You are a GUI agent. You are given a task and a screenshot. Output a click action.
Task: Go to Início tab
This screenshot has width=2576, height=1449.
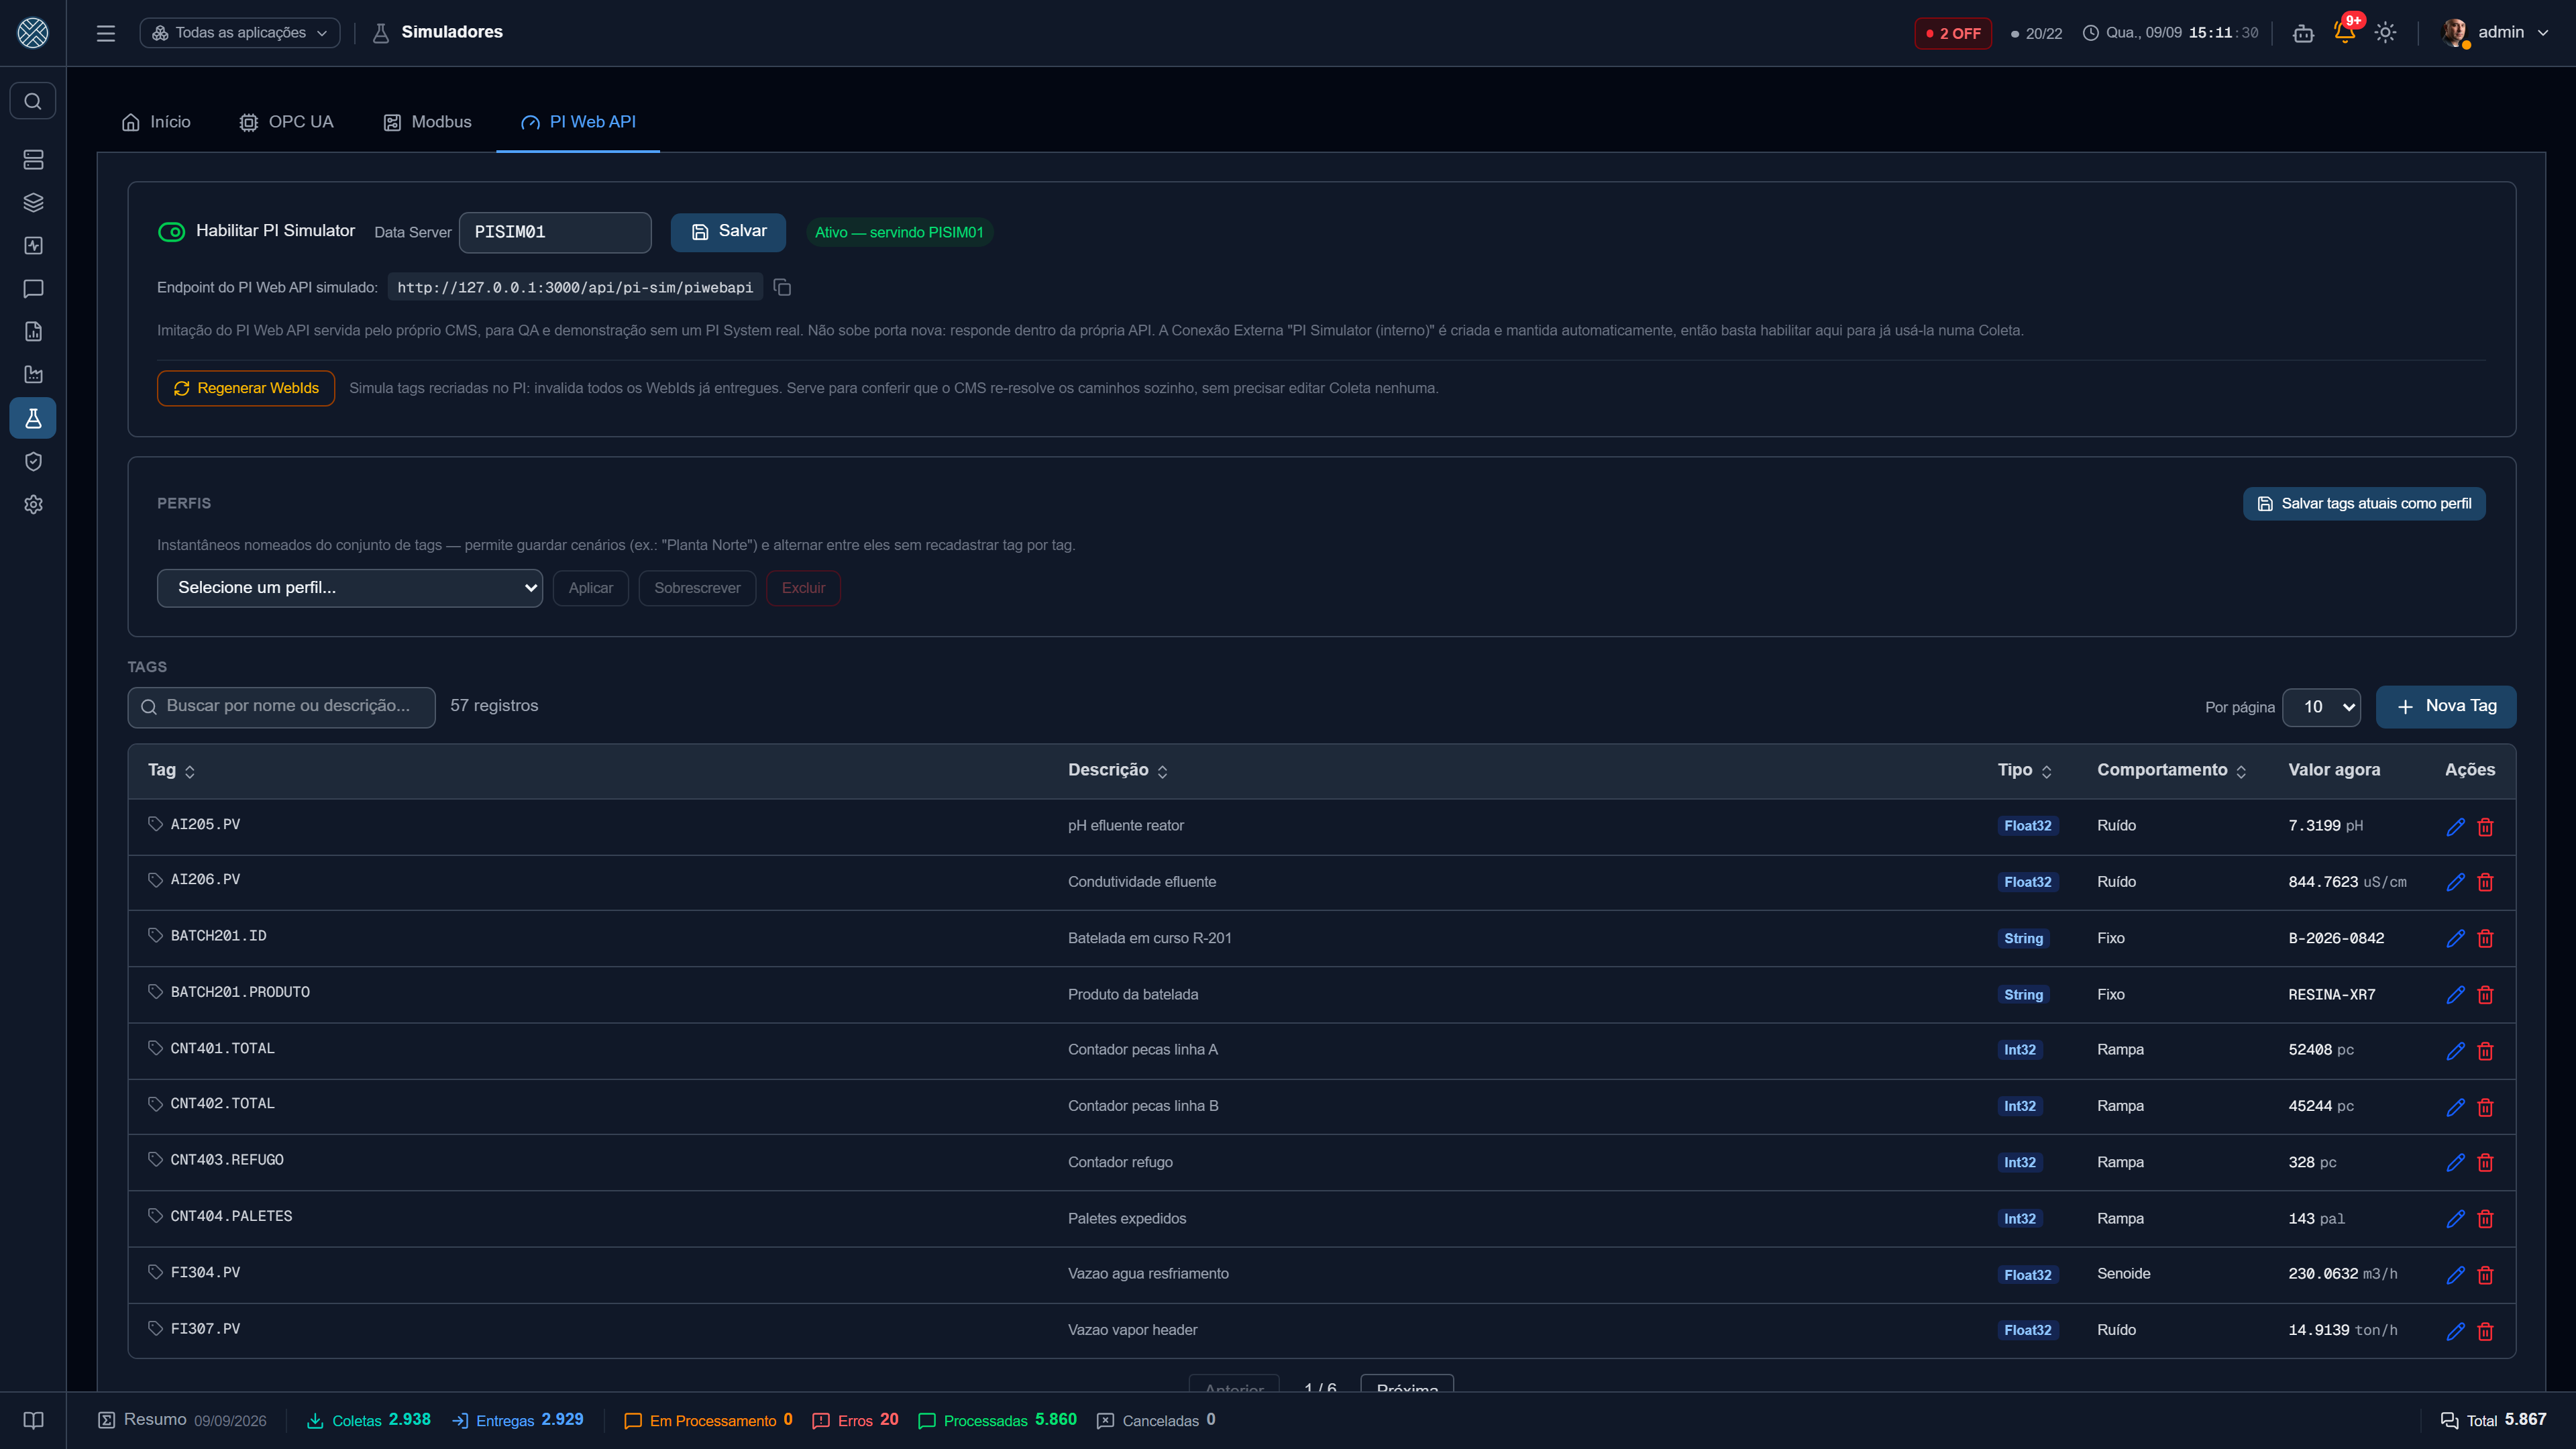156,122
